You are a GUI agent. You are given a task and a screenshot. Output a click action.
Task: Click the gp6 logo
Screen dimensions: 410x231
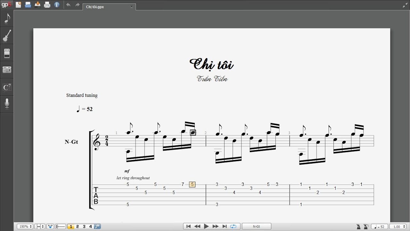coord(6,5)
